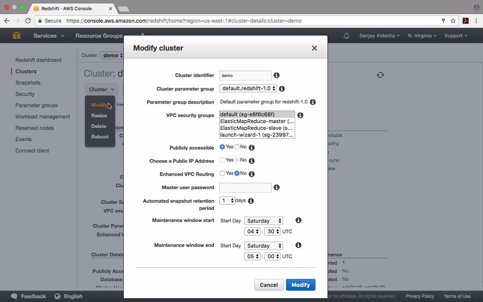Show info for Choose a Public IP Address
This screenshot has height=302, width=483.
tap(252, 161)
